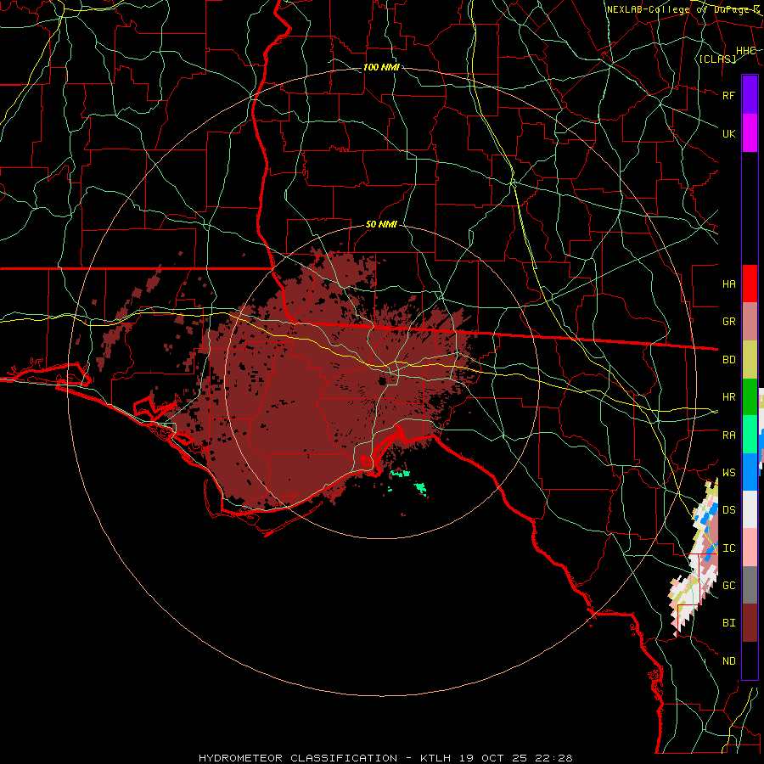Click the ND legend label
Viewport: 764px width, 764px height.
click(729, 661)
